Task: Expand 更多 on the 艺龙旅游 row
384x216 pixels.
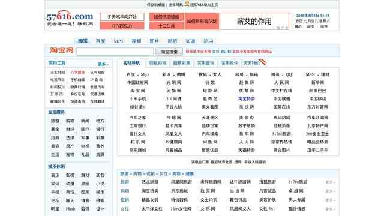Action: point(330,182)
